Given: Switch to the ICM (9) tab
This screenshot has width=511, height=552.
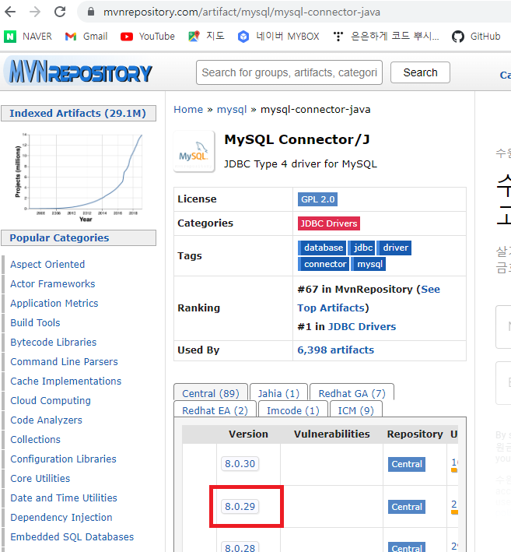Looking at the screenshot, I should 355,410.
